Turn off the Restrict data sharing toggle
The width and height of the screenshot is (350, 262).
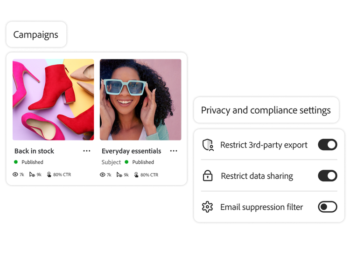[x=327, y=176]
